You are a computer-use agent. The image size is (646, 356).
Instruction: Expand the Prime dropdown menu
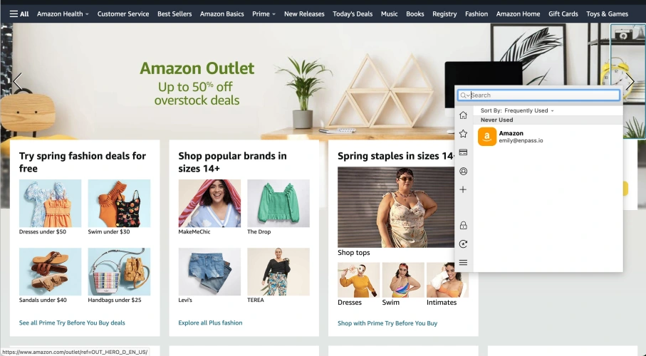(x=264, y=14)
